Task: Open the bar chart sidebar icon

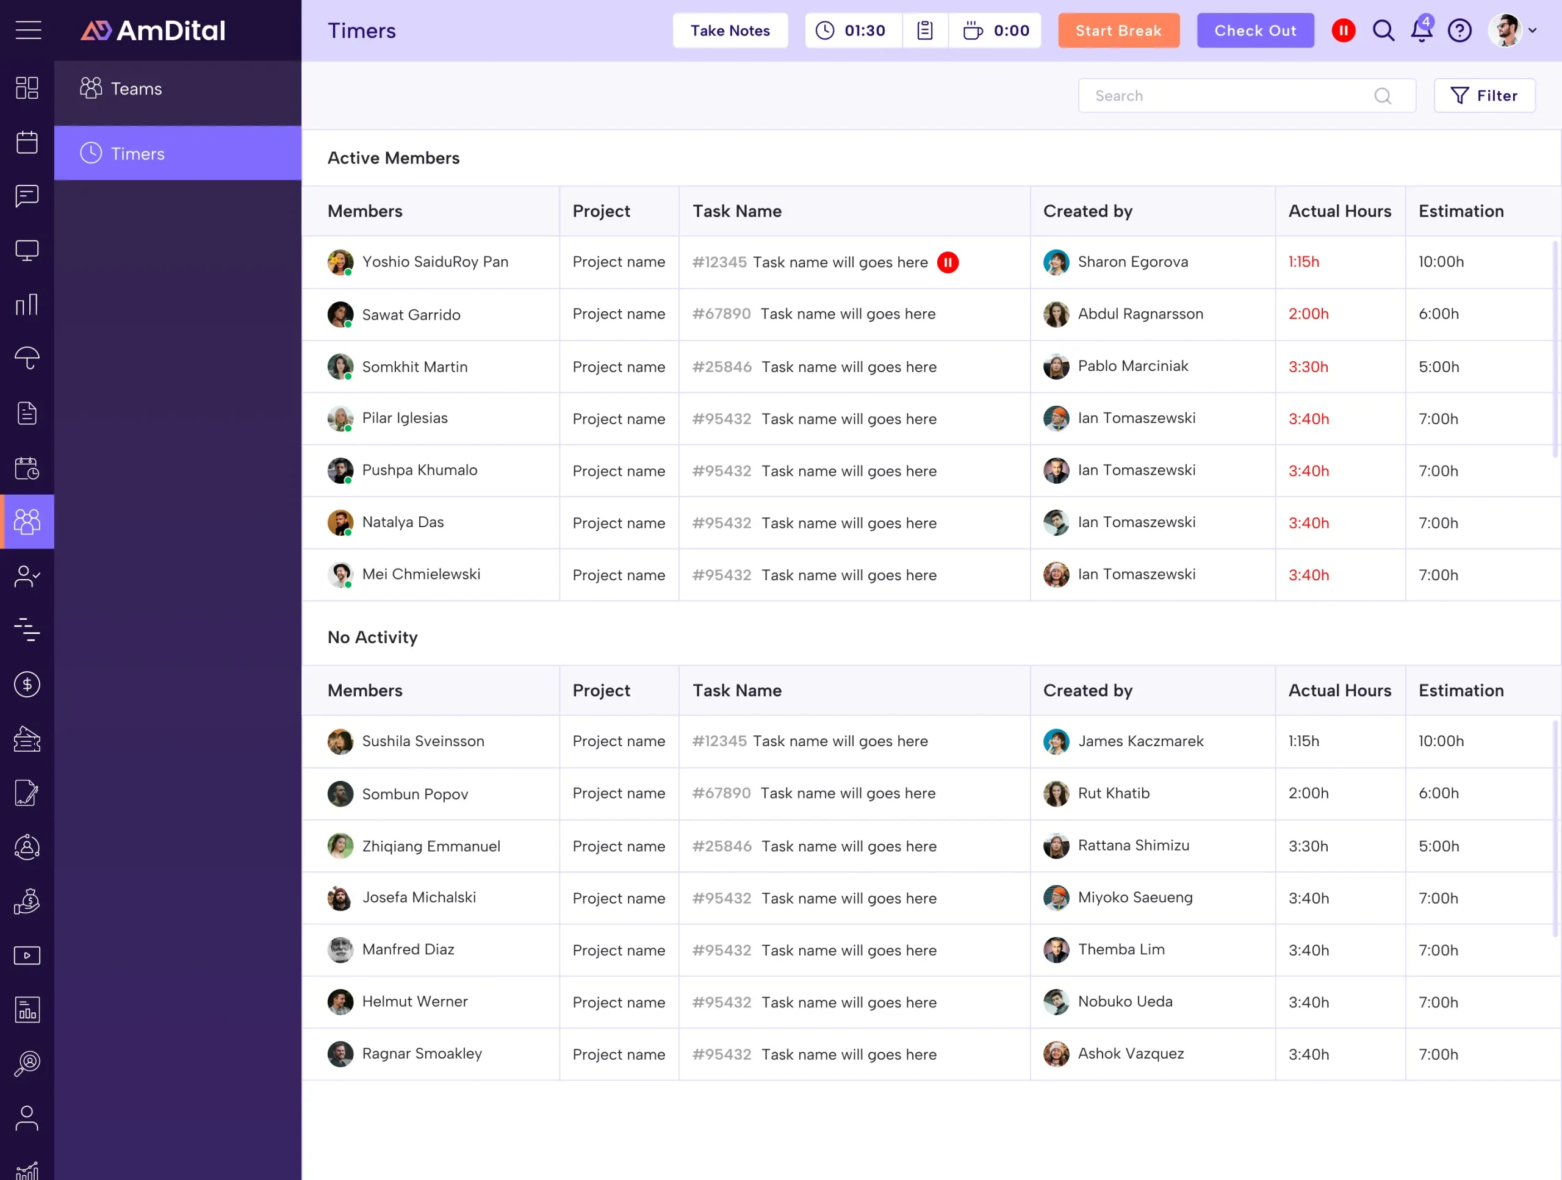Action: [x=27, y=305]
